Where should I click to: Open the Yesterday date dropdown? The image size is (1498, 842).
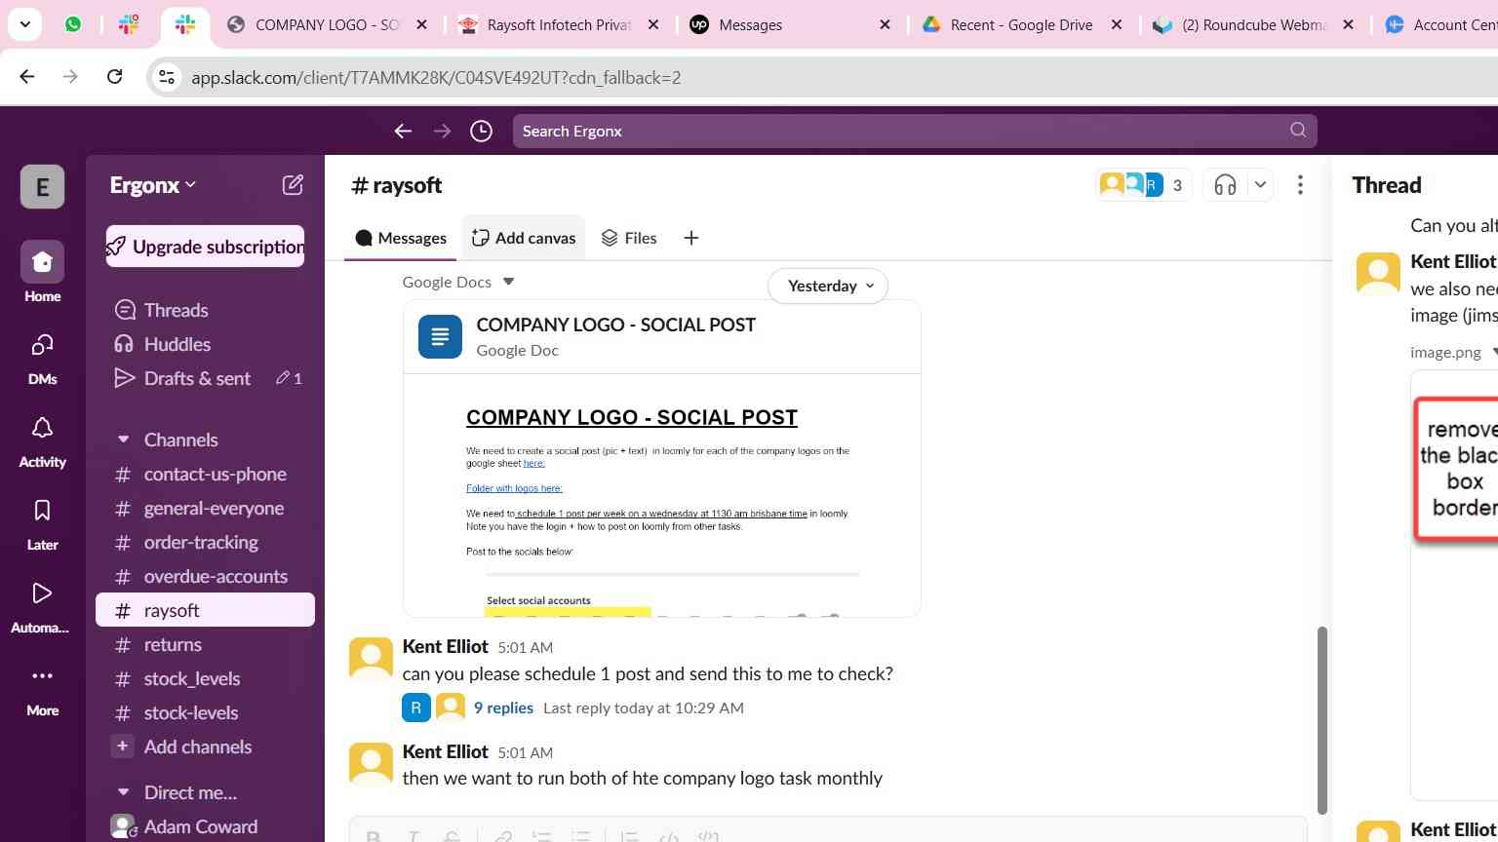click(828, 286)
